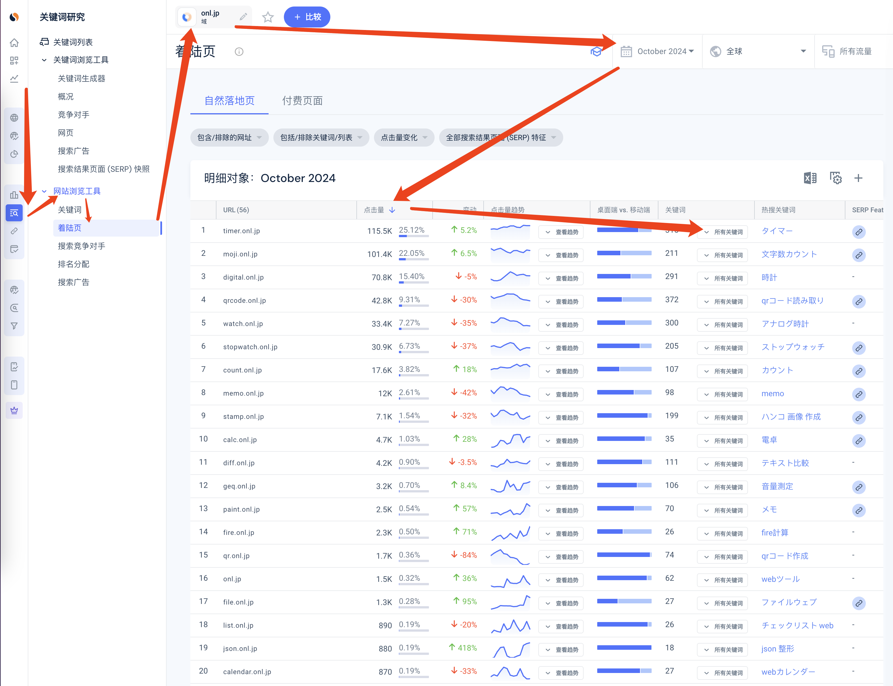893x686 pixels.
Task: Open the dashboard grid icon in sidebar
Action: point(14,61)
